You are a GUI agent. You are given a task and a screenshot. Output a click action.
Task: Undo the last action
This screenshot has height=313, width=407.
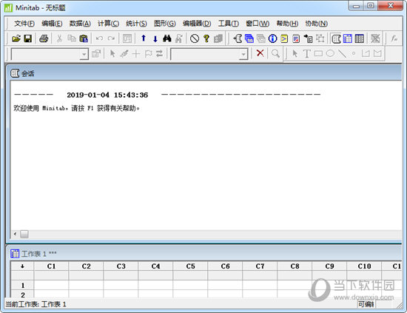point(99,38)
